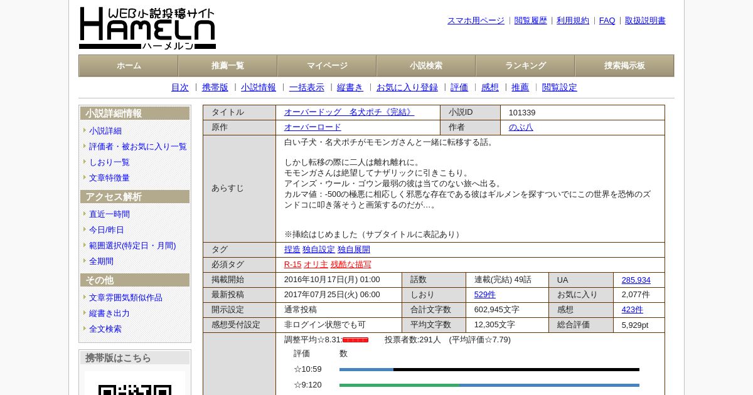The height and width of the screenshot is (395, 753).
Task: Open 評価者・被お気に入り一覧 sidebar link
Action: [x=138, y=147]
